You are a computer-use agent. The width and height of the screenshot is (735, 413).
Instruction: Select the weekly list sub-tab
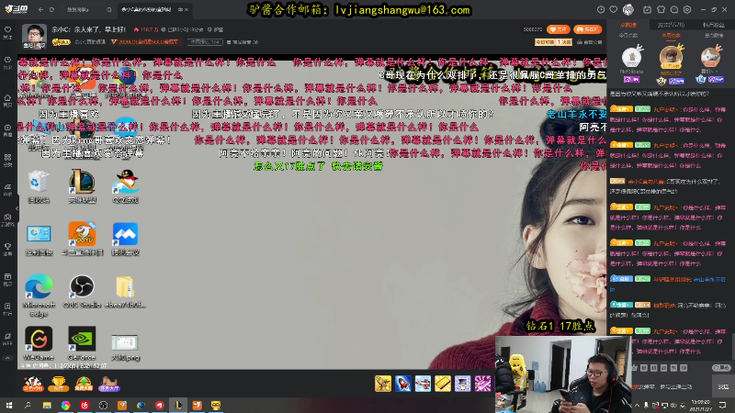tap(671, 36)
